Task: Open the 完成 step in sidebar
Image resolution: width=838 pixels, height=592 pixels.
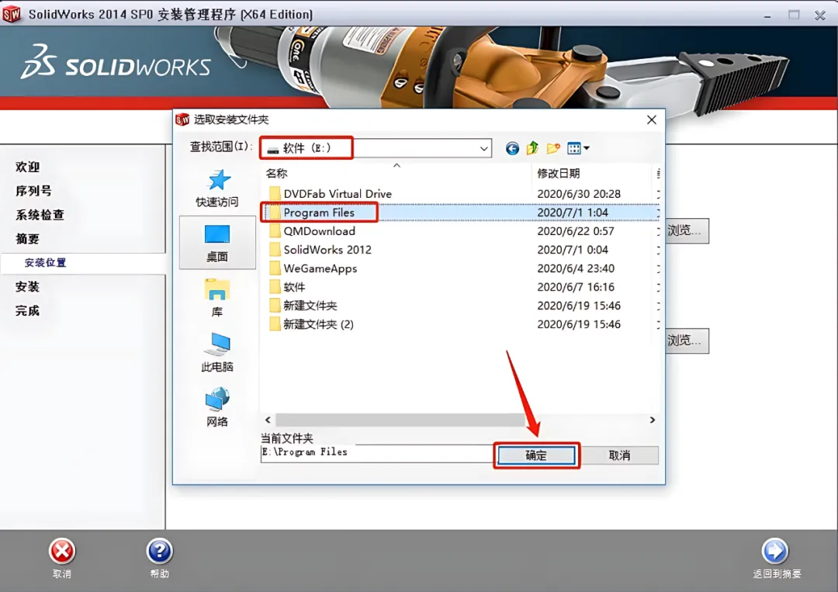Action: coord(28,311)
